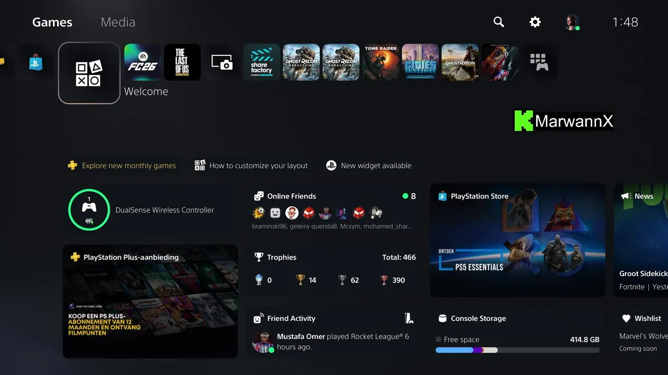
Task: Click the PS Plus icon beside Explore monthly games
Action: (x=73, y=166)
